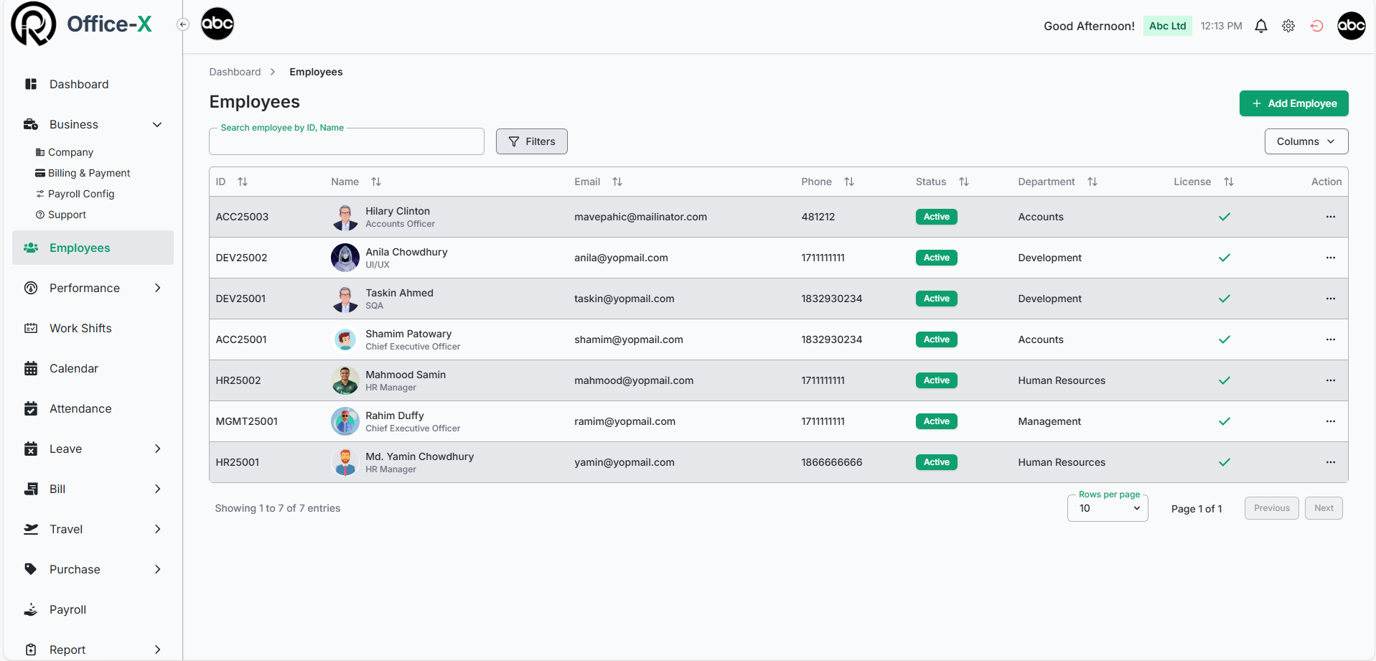Screen dimensions: 1376x661
Task: Open the settings gear icon
Action: pos(1288,26)
